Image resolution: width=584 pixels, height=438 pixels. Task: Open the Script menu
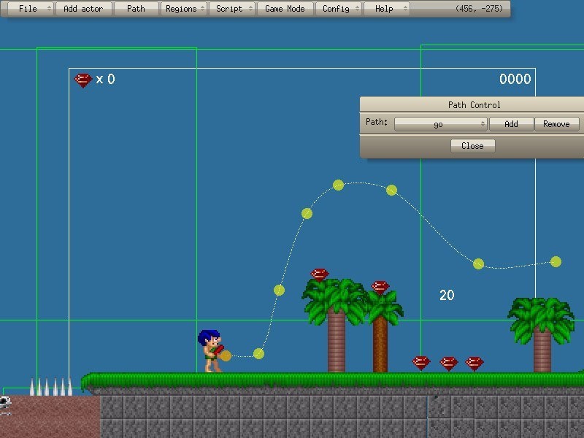(229, 9)
